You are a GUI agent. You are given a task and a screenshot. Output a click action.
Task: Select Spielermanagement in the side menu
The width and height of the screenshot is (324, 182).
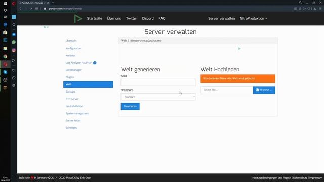(77, 113)
